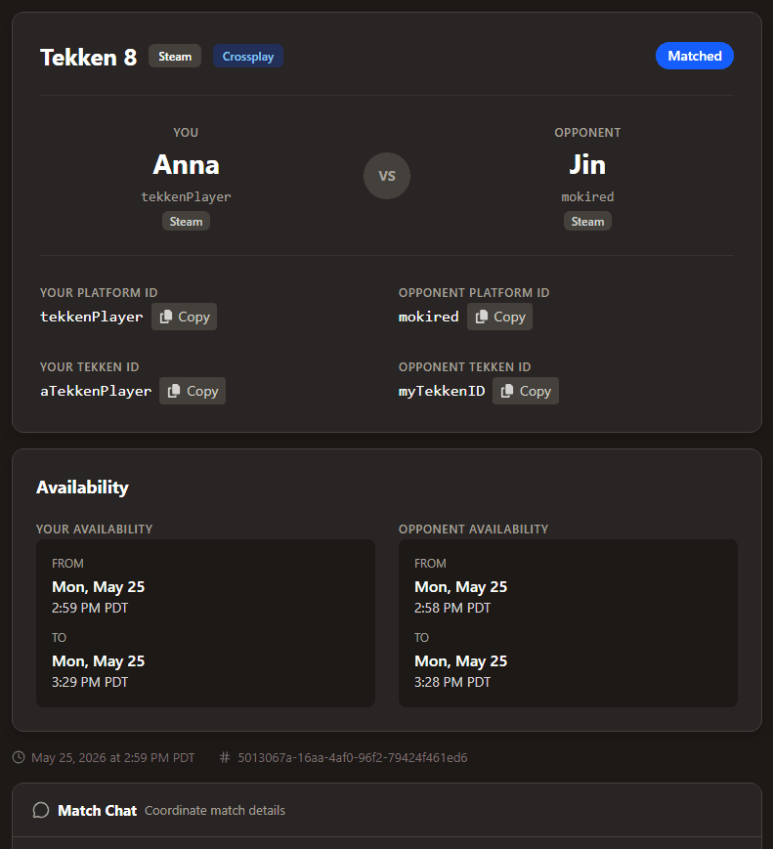The image size is (773, 849).
Task: Select the myTekkenID text
Action: pyautogui.click(x=442, y=391)
